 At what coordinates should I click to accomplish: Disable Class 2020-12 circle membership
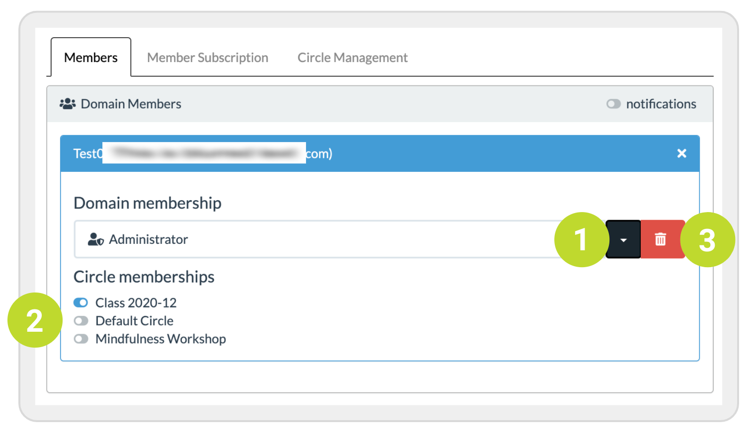[81, 302]
